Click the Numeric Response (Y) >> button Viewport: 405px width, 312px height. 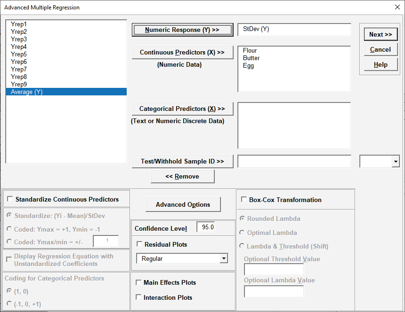(x=182, y=30)
